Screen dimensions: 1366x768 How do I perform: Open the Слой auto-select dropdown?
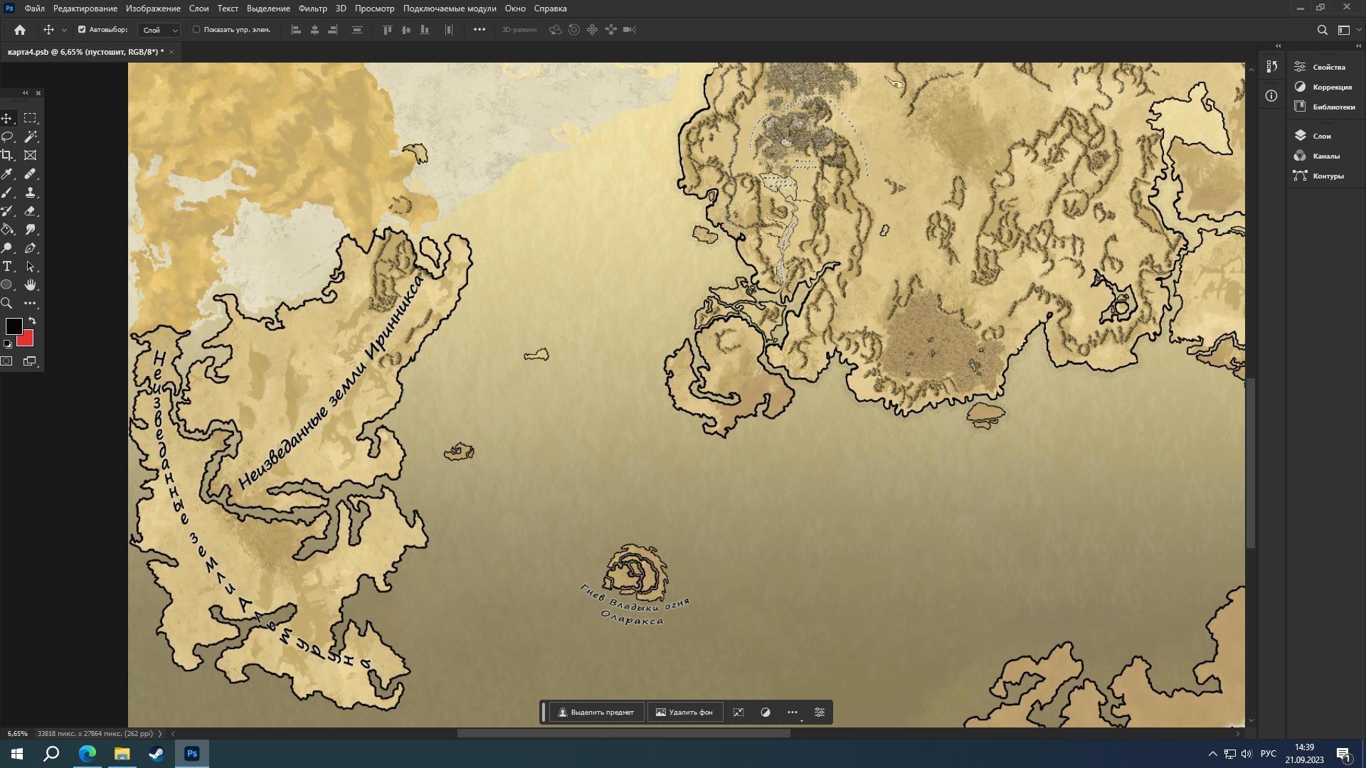coord(160,30)
